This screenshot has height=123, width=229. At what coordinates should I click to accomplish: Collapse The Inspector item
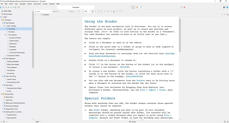[x=5, y=35]
